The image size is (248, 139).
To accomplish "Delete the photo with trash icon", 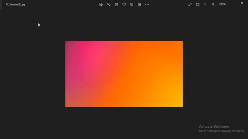I will click(116, 4).
